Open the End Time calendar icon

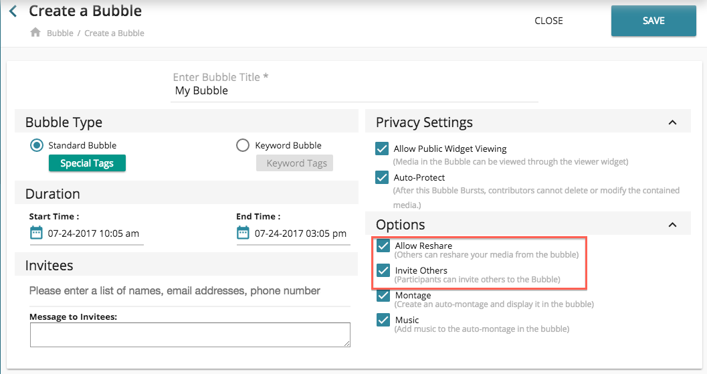pyautogui.click(x=243, y=233)
